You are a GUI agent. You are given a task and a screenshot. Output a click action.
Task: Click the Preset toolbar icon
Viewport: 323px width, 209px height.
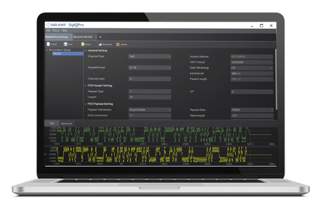48,44
